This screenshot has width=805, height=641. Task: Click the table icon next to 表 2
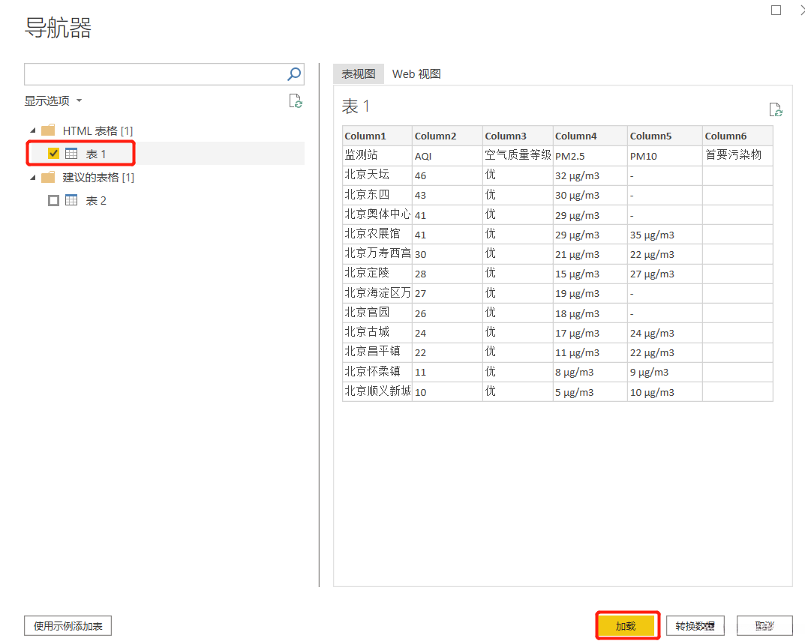coord(71,200)
